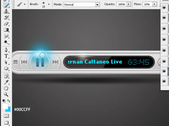This screenshot has height=126, width=169.
Task: Click the stop square on the canvas player
Action: click(15, 62)
